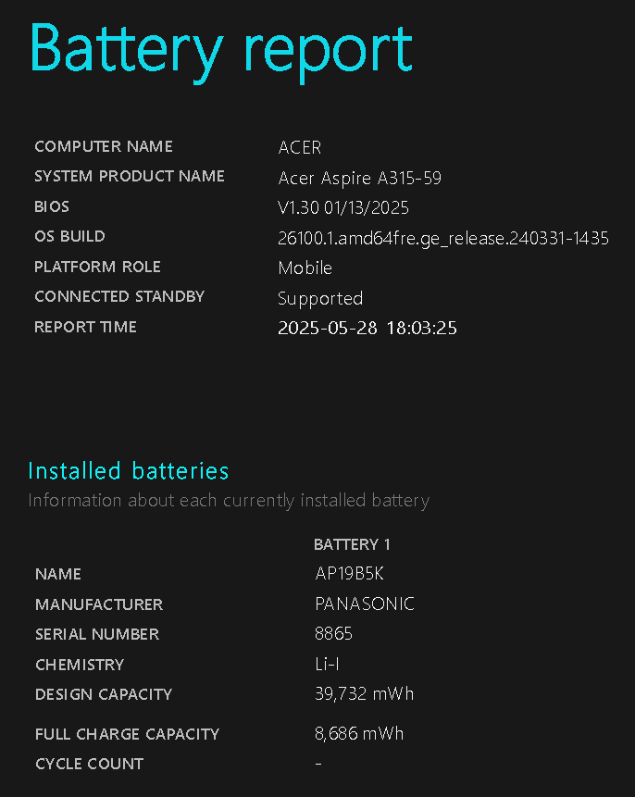Select the cycle count dash value
635x797 pixels.
click(x=318, y=763)
